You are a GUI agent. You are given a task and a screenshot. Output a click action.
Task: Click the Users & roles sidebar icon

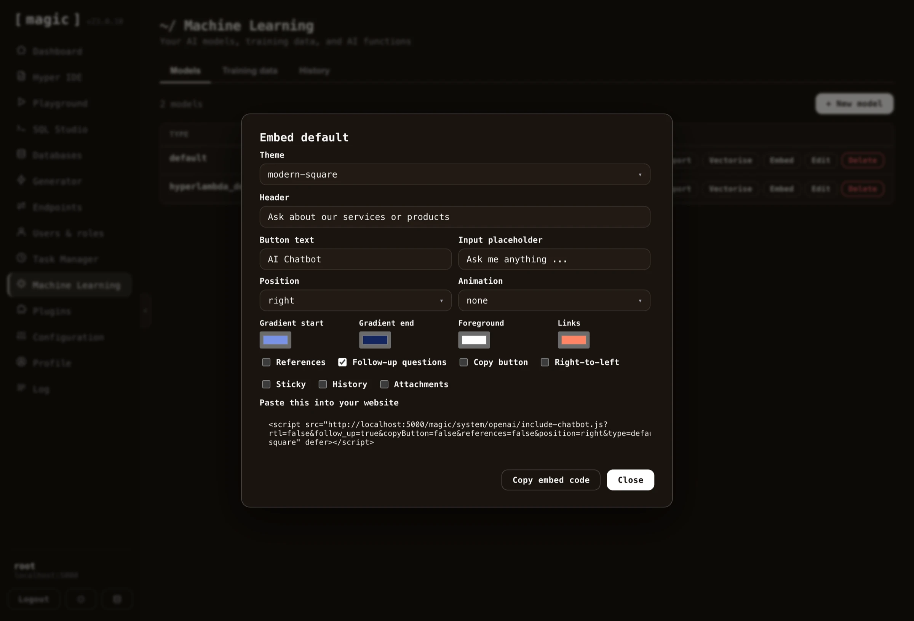pyautogui.click(x=21, y=232)
